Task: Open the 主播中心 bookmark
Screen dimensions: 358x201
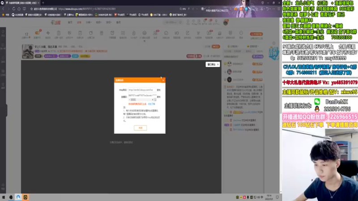Action: click(x=69, y=15)
